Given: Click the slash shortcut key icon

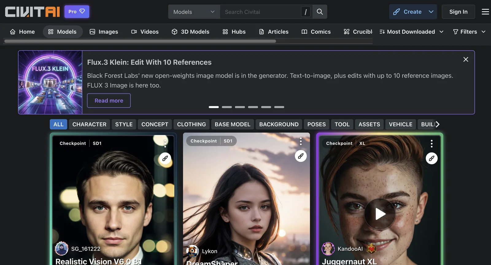Looking at the screenshot, I should pos(306,12).
